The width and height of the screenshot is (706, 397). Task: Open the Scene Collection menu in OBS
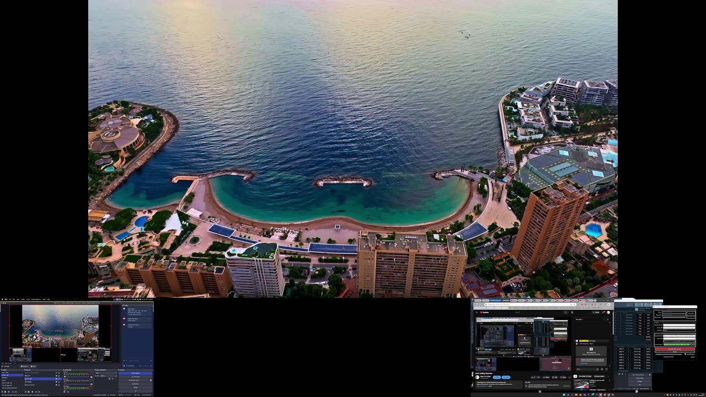[36, 299]
